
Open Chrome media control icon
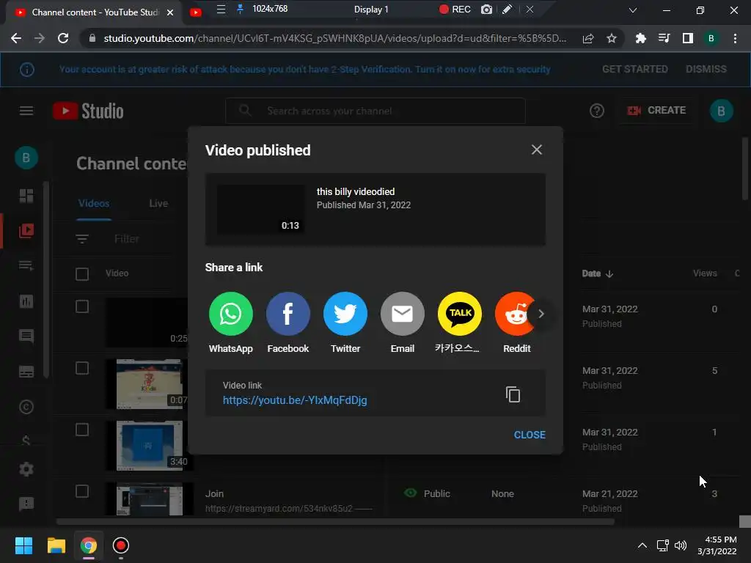point(664,38)
